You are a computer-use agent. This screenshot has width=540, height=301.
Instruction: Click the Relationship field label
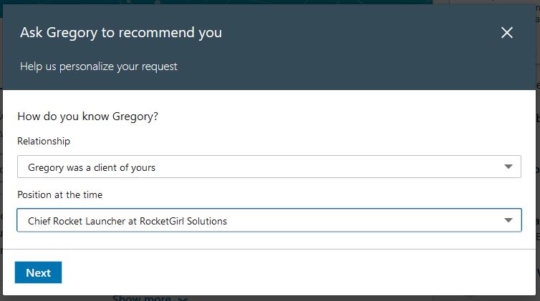pos(44,141)
